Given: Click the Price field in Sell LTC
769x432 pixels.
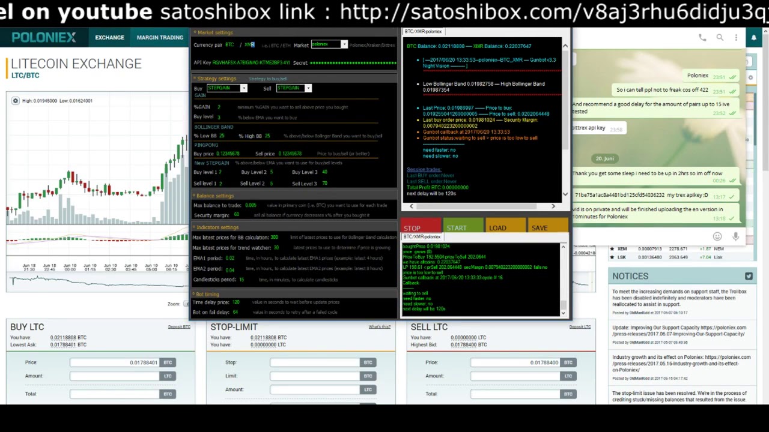Looking at the screenshot, I should coord(515,362).
